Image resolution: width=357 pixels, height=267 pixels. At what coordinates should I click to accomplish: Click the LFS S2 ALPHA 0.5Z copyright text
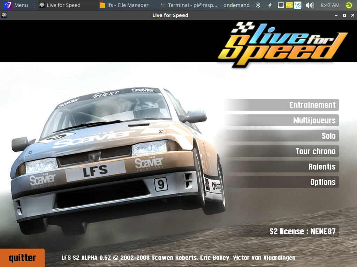[x=178, y=258]
